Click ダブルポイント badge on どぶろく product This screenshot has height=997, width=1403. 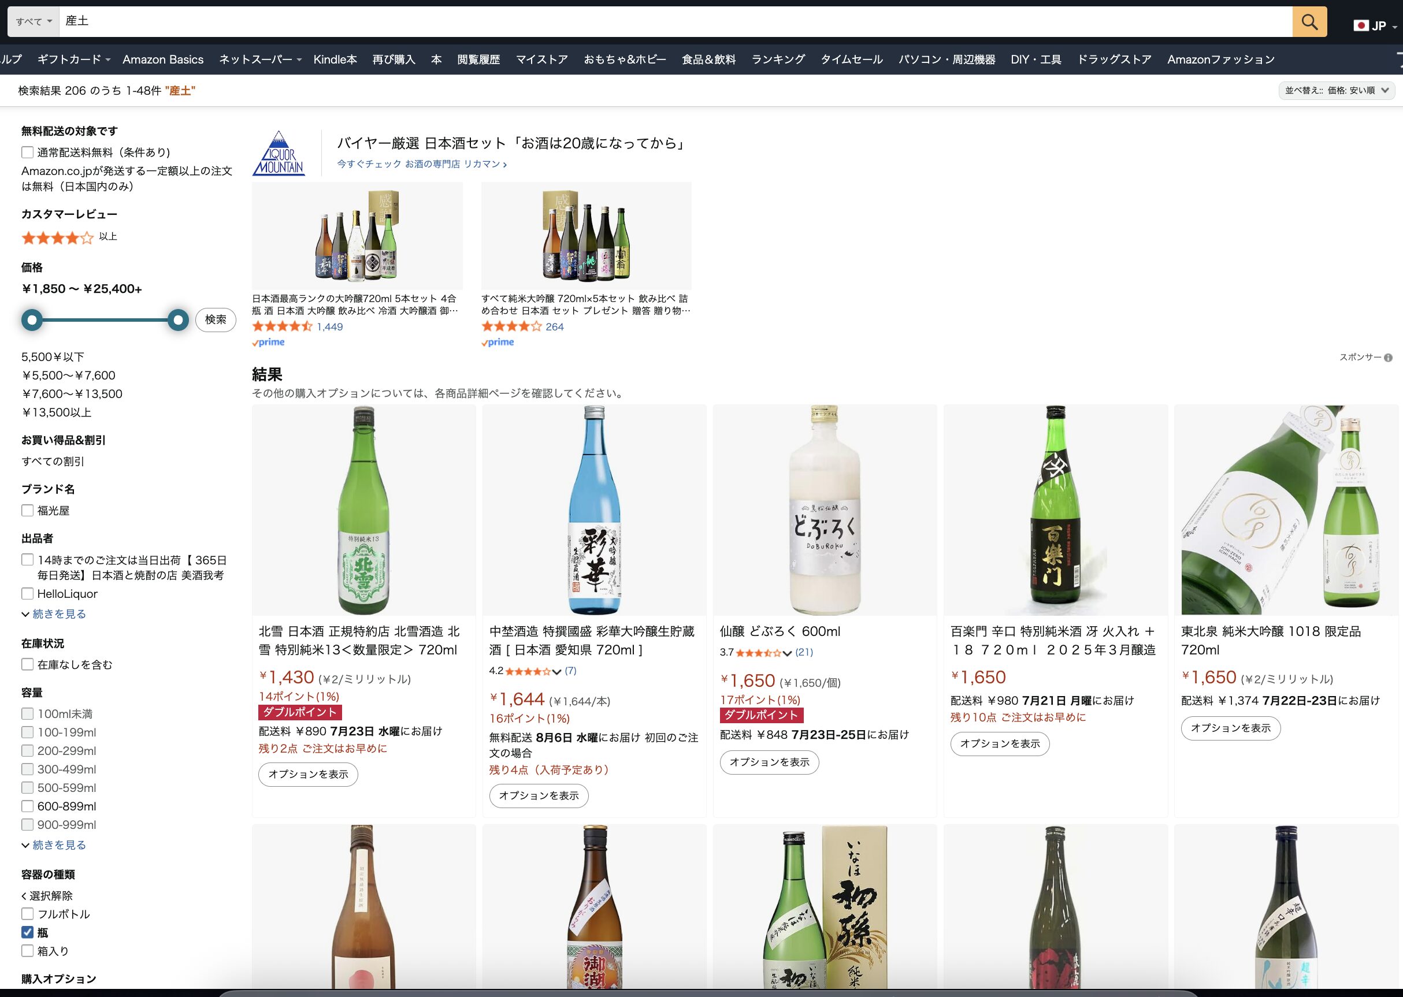762,715
